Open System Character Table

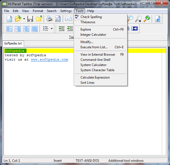(x=100, y=70)
